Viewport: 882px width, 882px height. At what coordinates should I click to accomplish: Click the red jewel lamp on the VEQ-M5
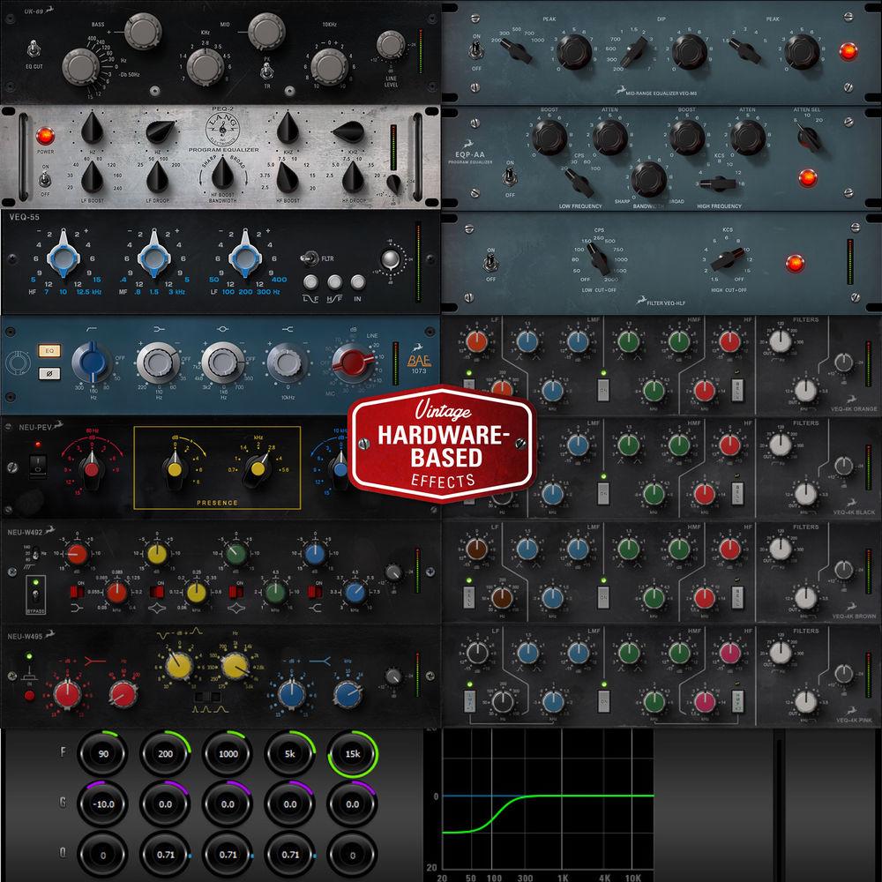pos(848,53)
